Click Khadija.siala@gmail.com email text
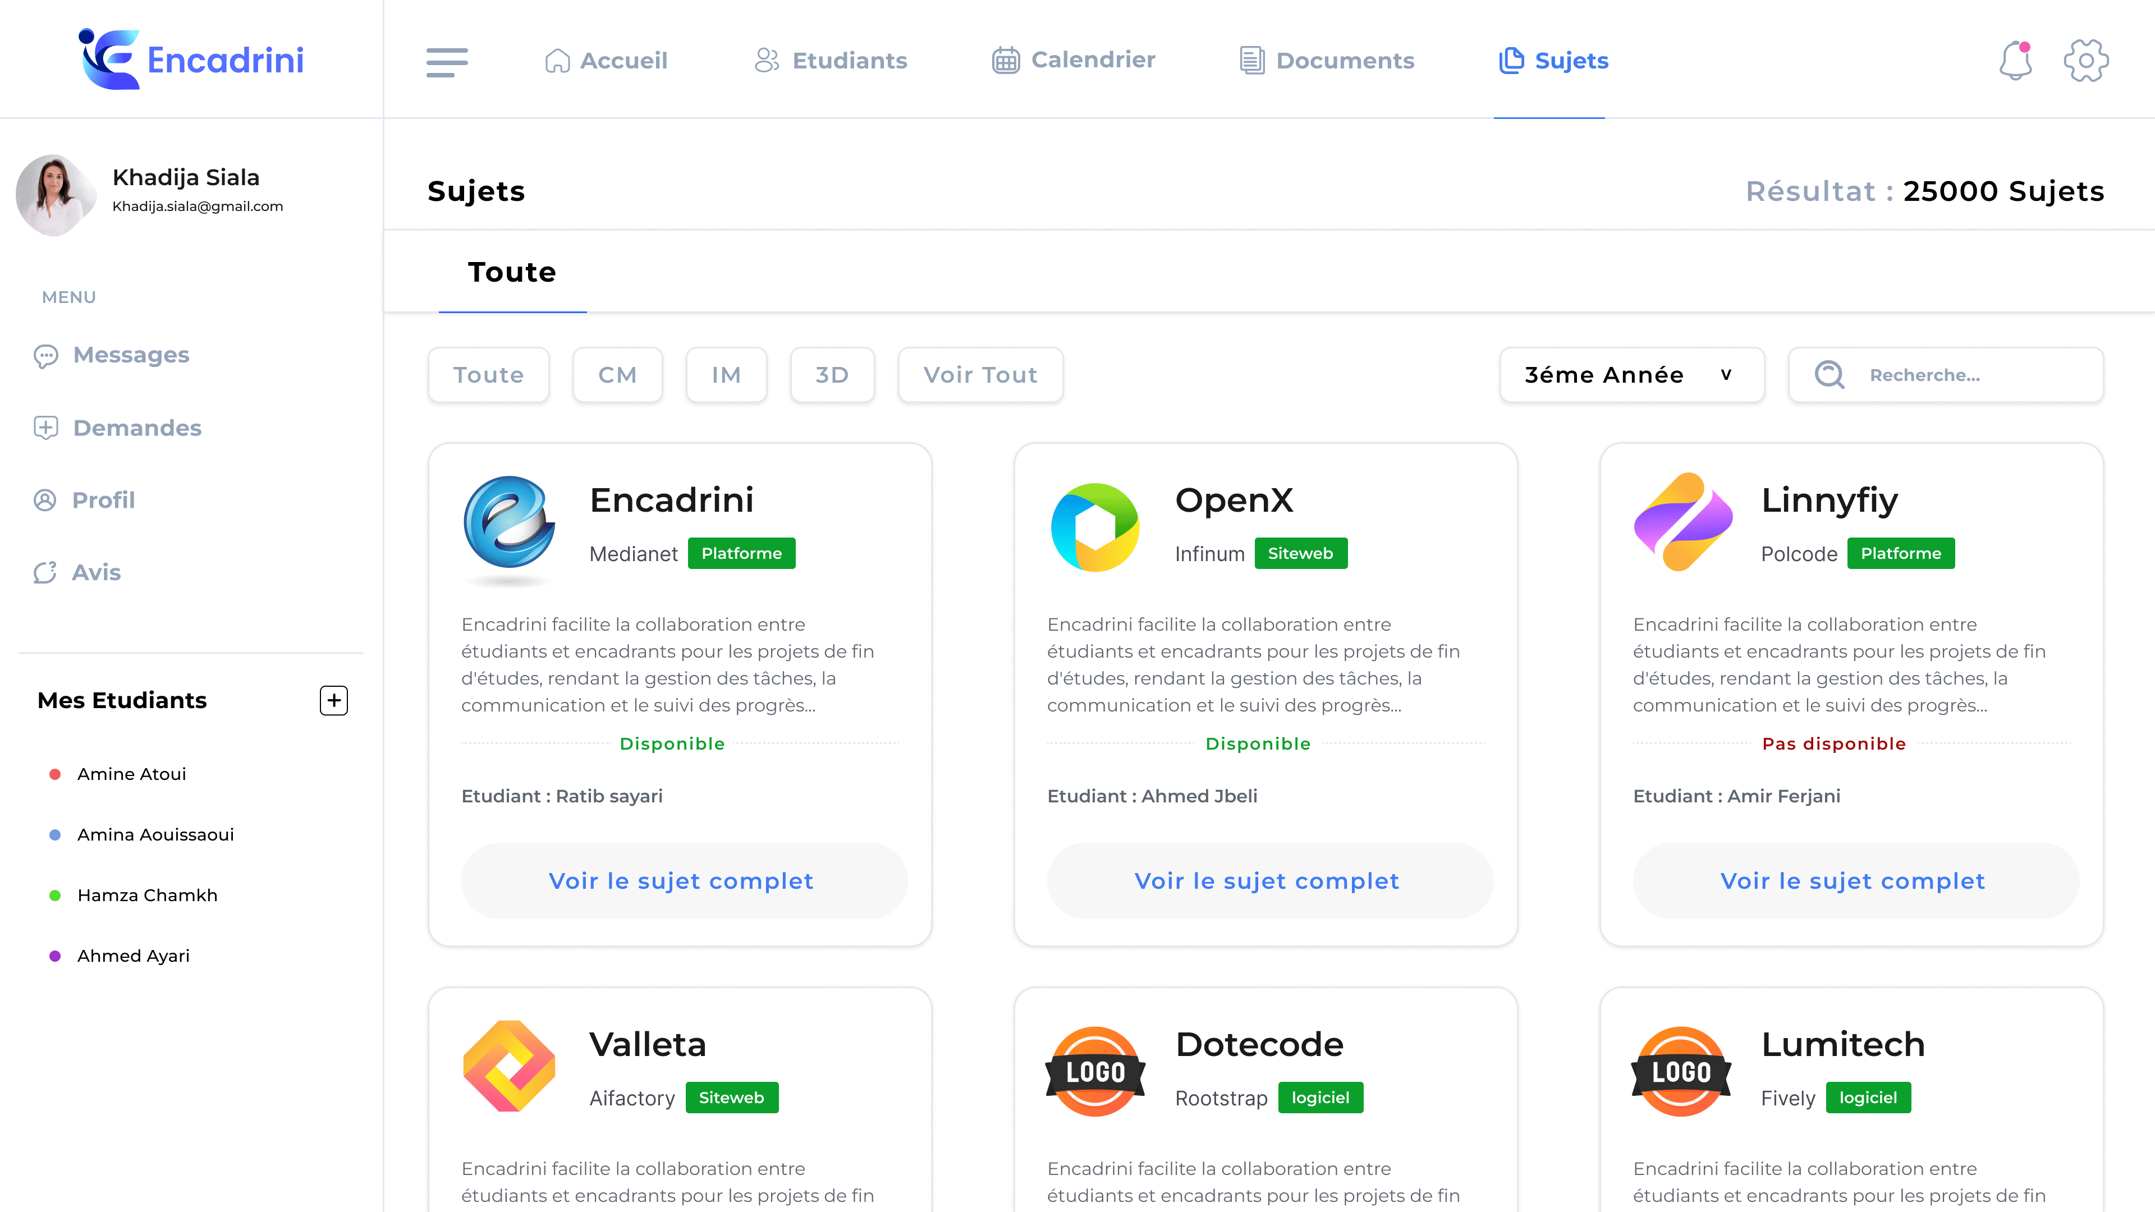This screenshot has width=2155, height=1212. point(198,206)
